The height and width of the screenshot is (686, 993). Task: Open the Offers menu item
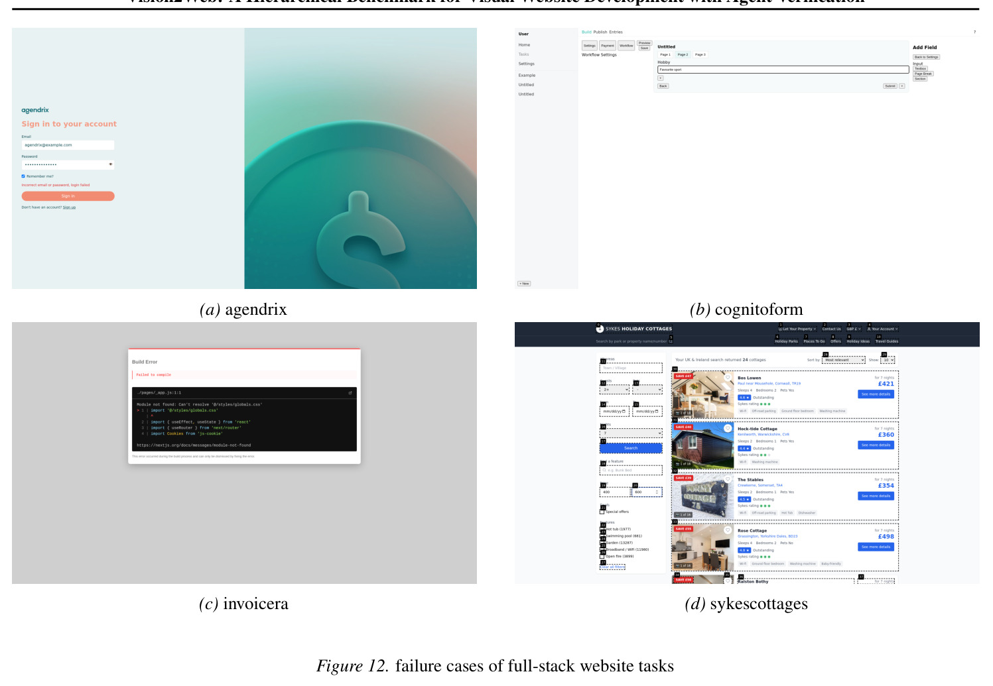[x=836, y=341]
